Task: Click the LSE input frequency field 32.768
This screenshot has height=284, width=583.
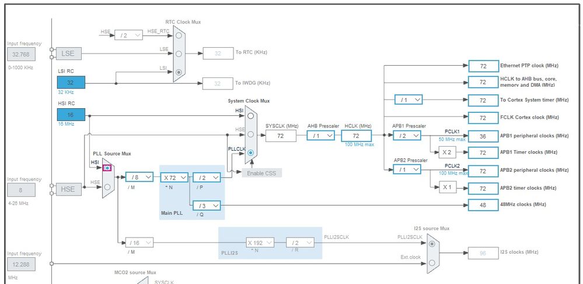Action: [x=21, y=54]
